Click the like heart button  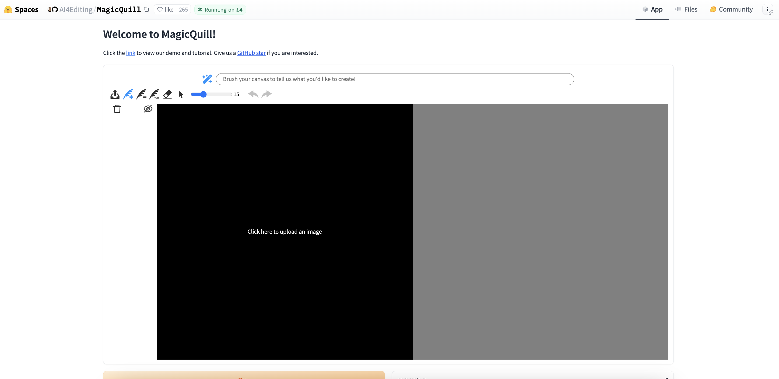(x=166, y=10)
